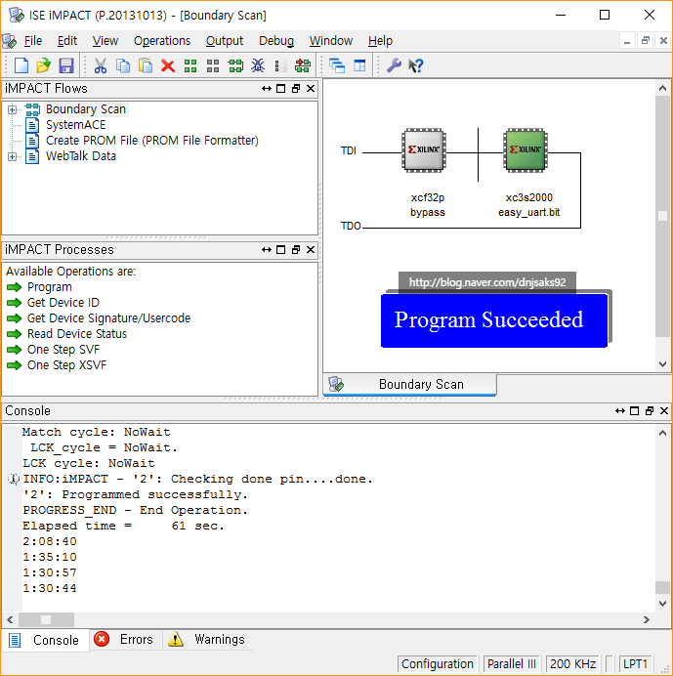Click the Cut scissors icon
The image size is (673, 676).
(x=100, y=66)
